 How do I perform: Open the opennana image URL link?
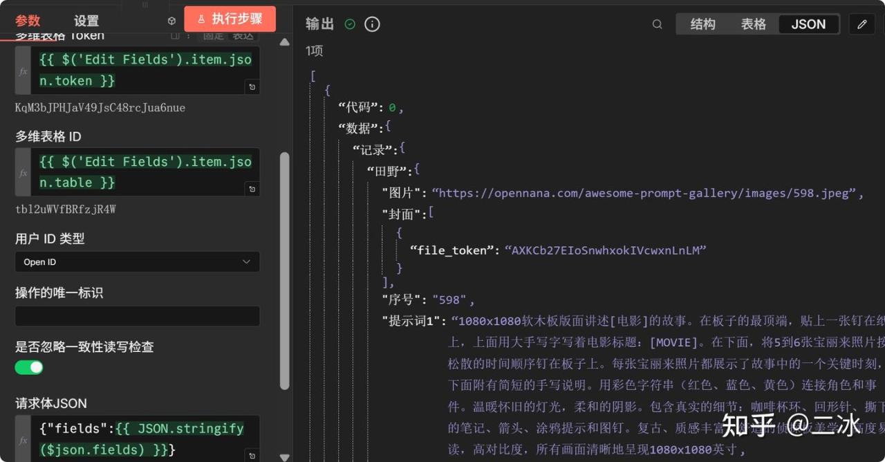click(643, 193)
